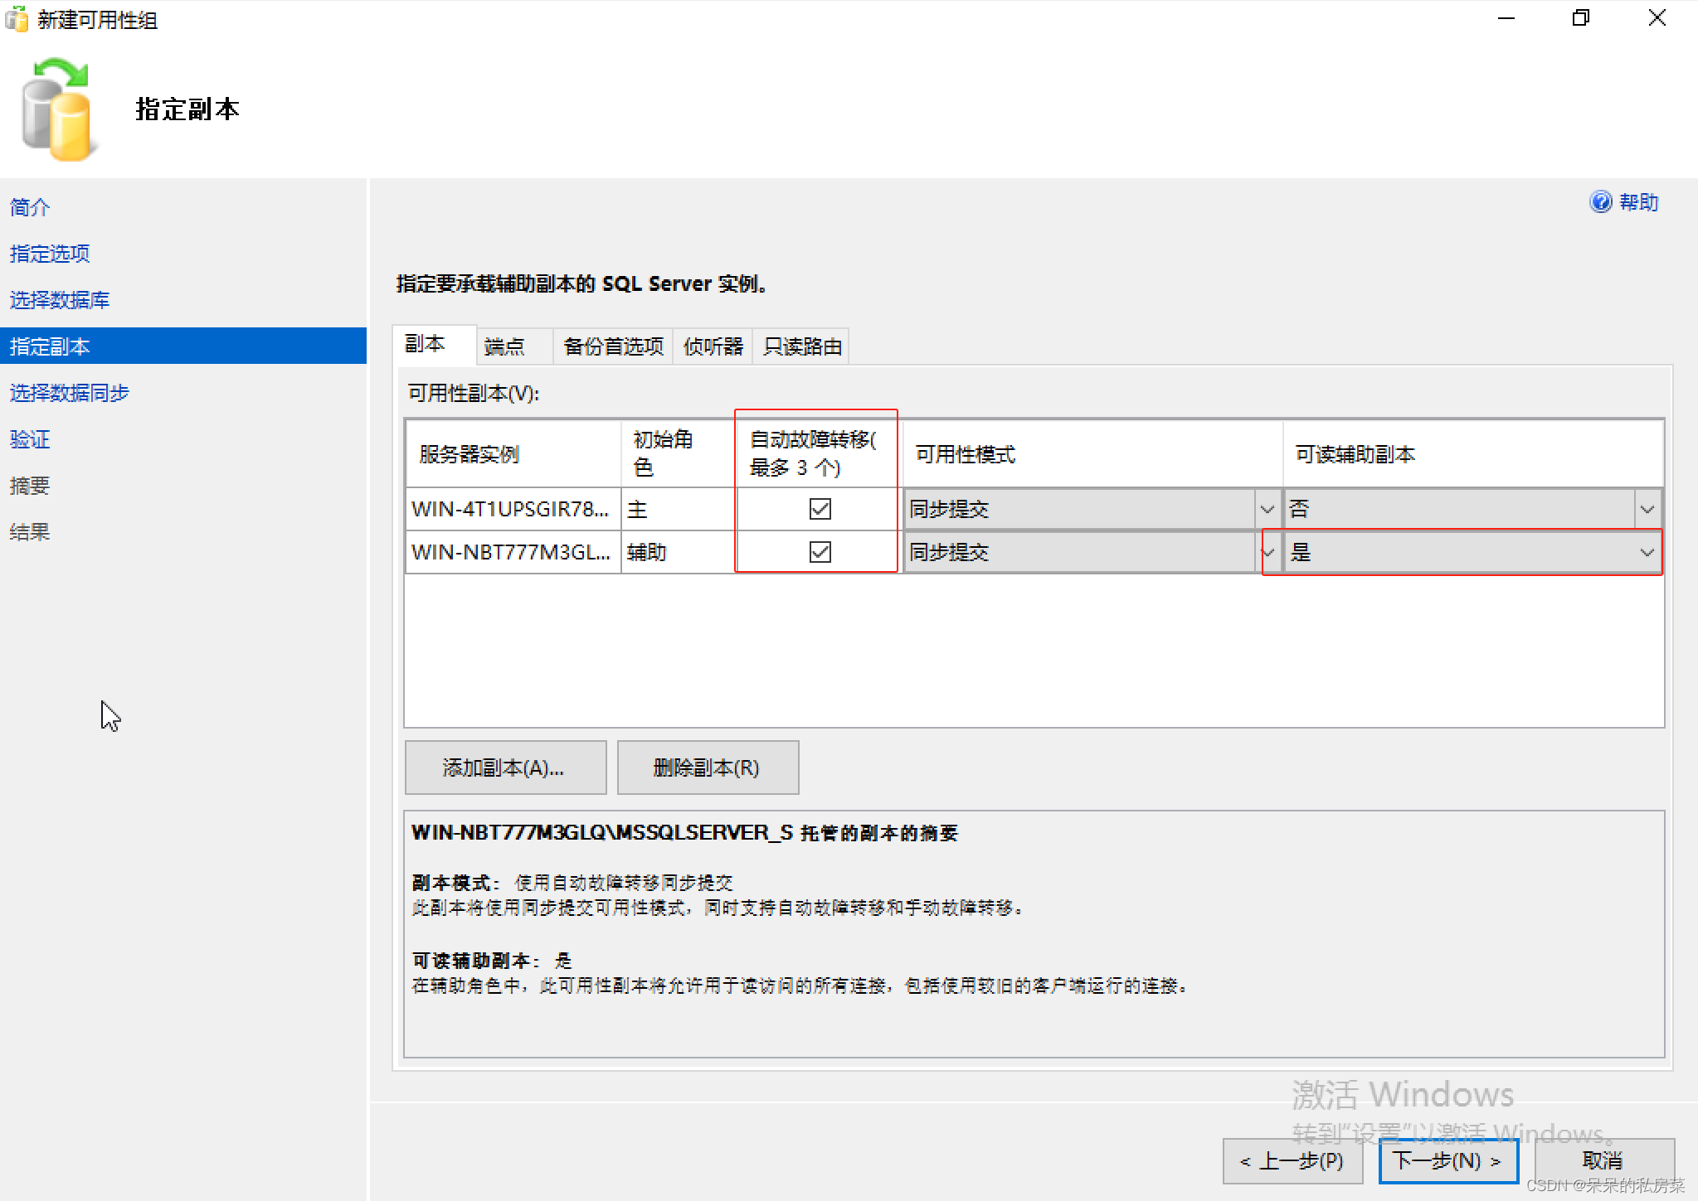This screenshot has height=1201, width=1698.
Task: Click the 添加副本(A)... button
Action: click(505, 768)
